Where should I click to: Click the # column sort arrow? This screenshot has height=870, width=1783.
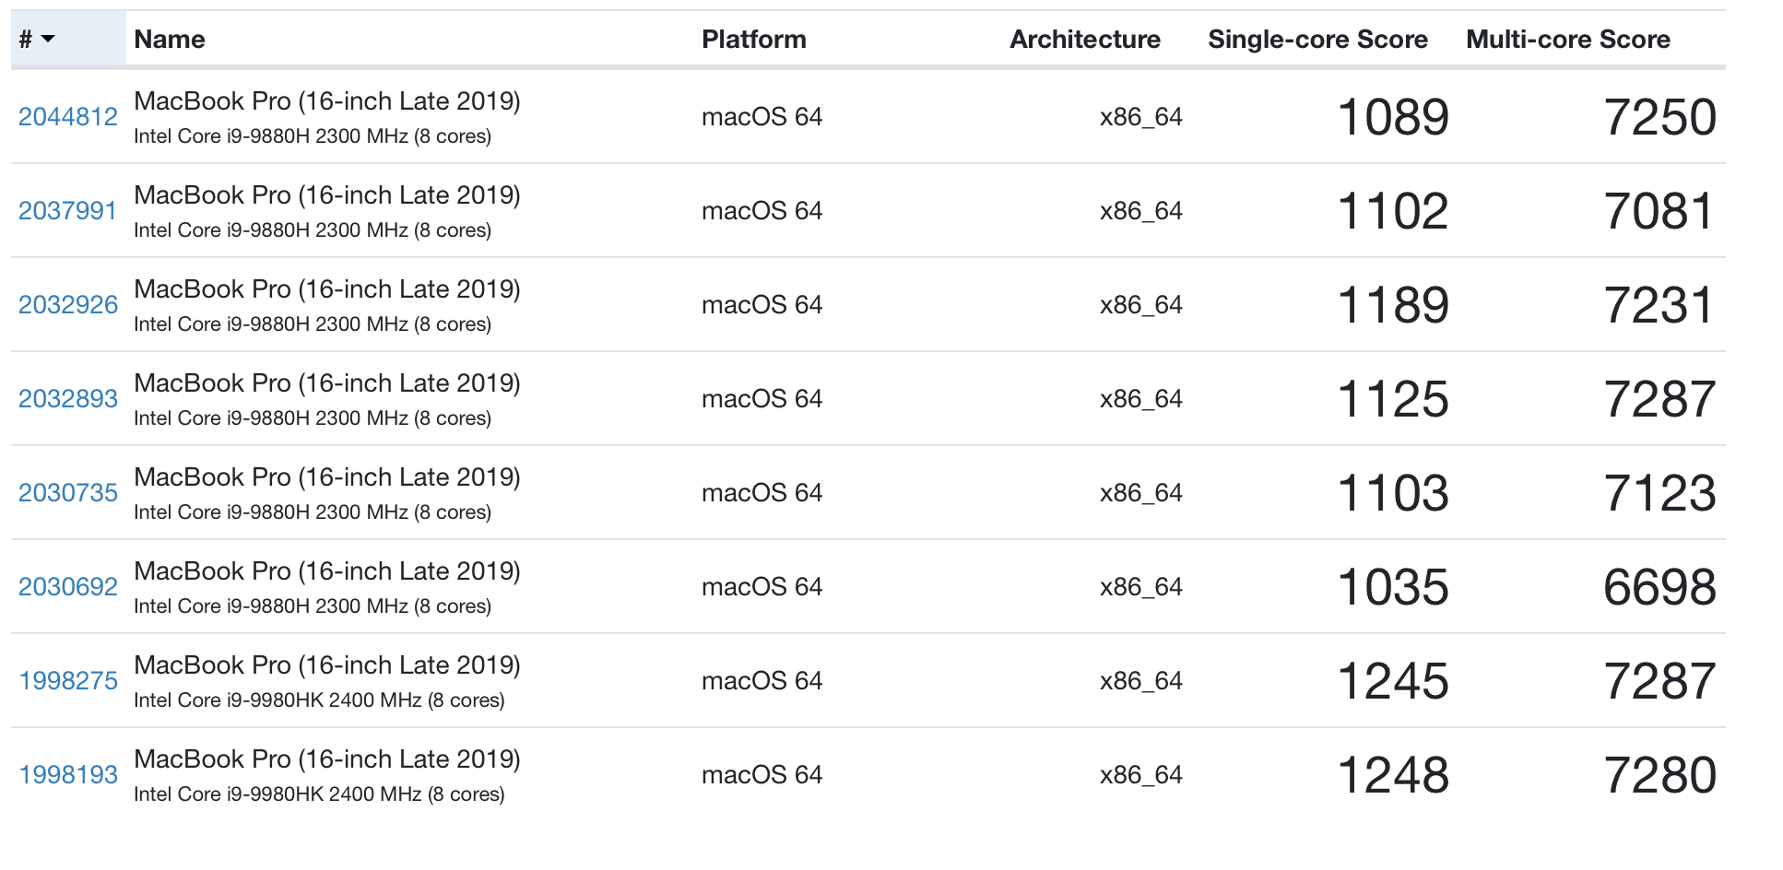(48, 39)
